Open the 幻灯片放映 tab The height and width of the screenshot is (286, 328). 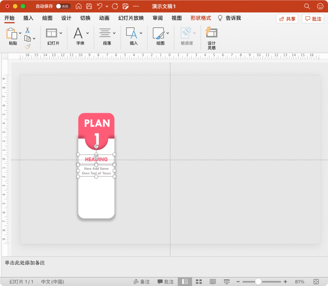131,18
